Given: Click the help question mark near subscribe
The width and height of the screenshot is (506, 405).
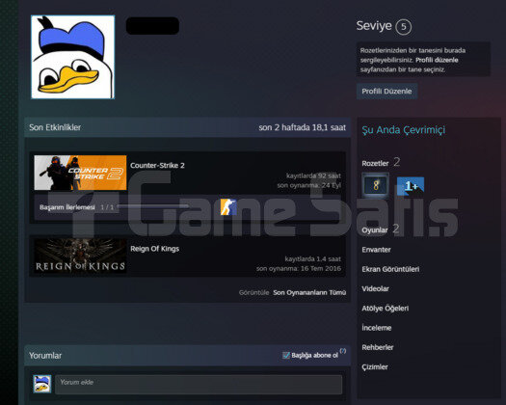Looking at the screenshot, I should click(x=343, y=351).
